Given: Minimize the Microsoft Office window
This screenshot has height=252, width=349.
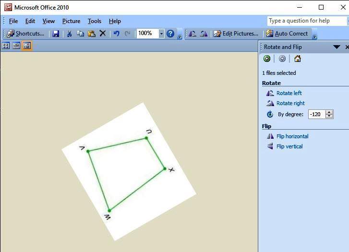Looking at the screenshot, I should (300, 7).
